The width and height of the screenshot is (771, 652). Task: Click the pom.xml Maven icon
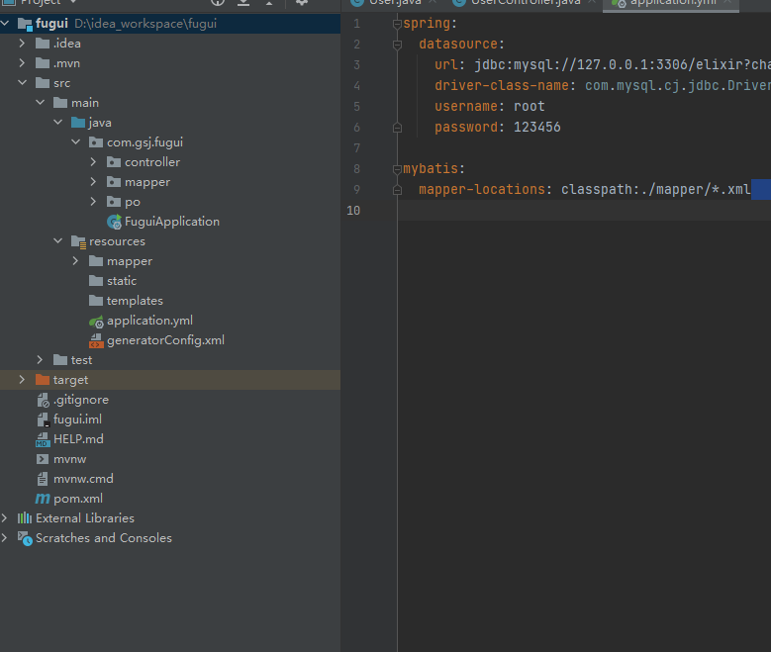pos(43,499)
